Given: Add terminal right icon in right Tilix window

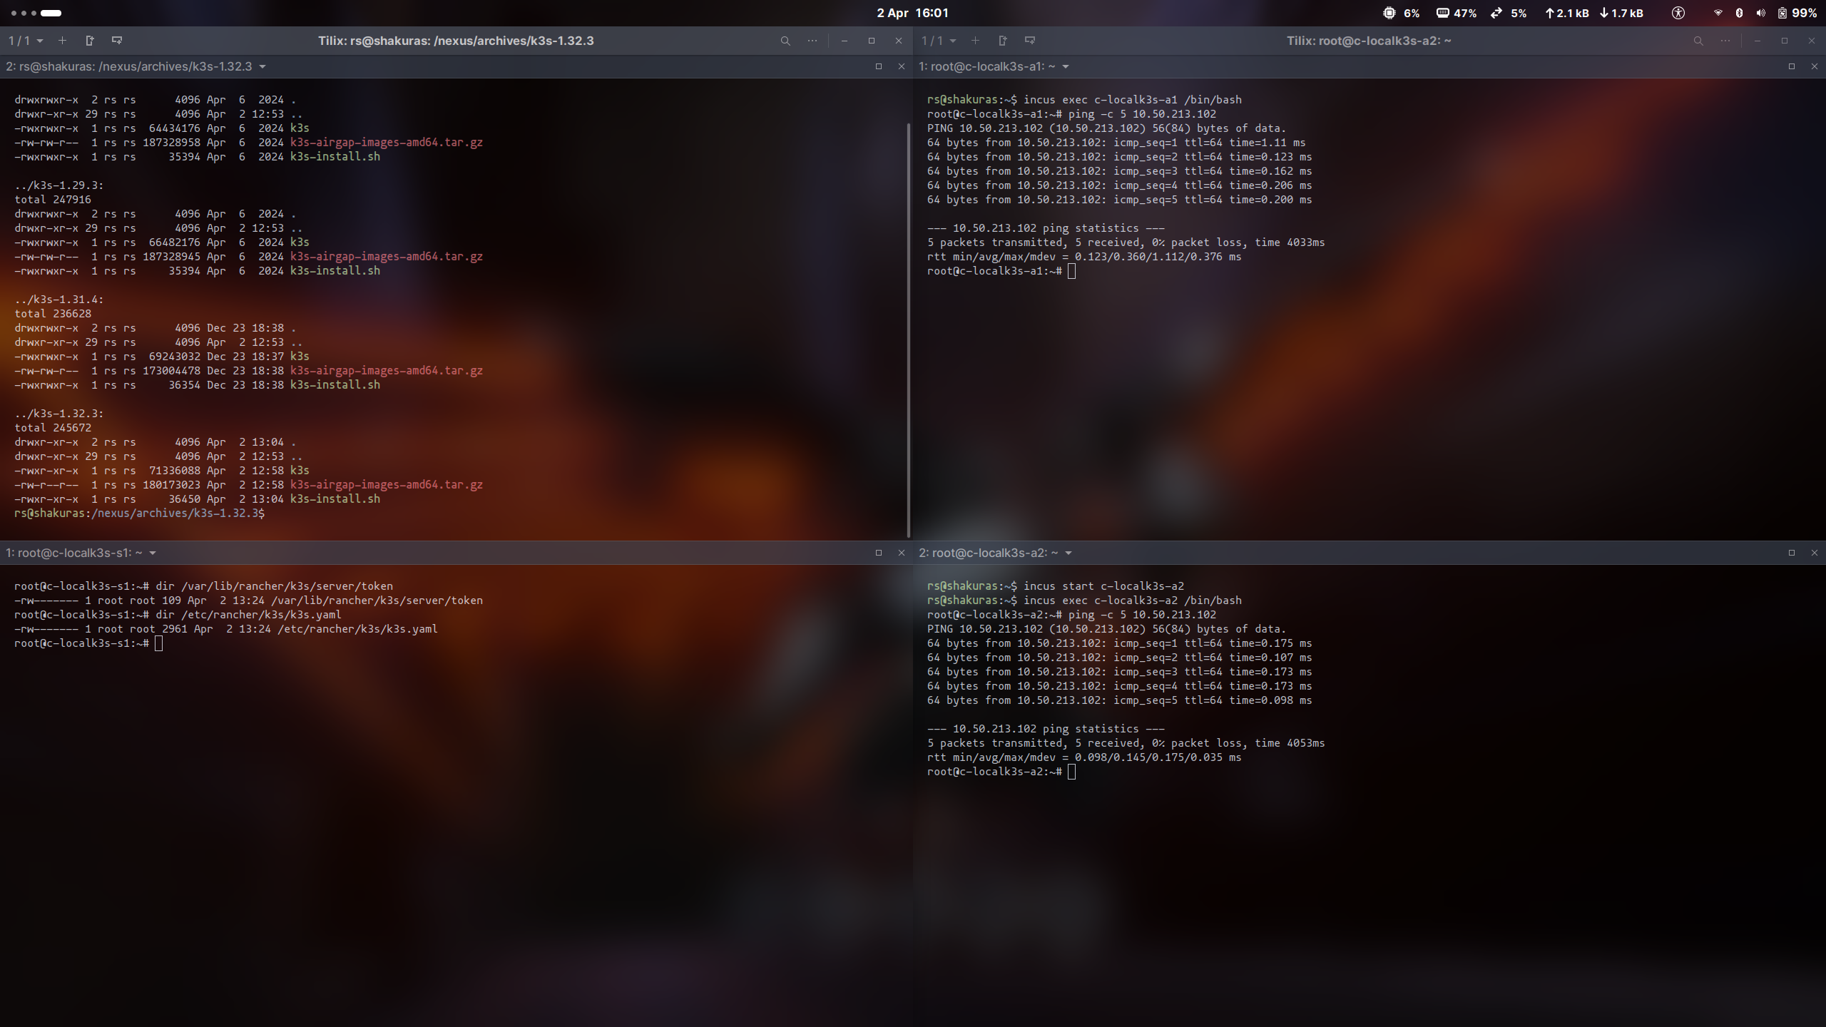Looking at the screenshot, I should (x=1003, y=41).
